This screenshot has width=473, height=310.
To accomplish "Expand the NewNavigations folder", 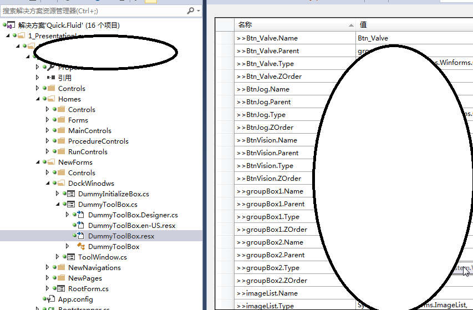I will pyautogui.click(x=47, y=267).
